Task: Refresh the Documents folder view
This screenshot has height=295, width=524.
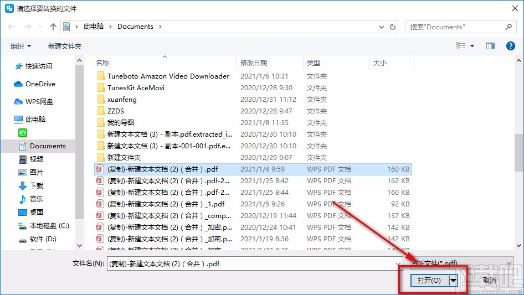Action: point(393,27)
